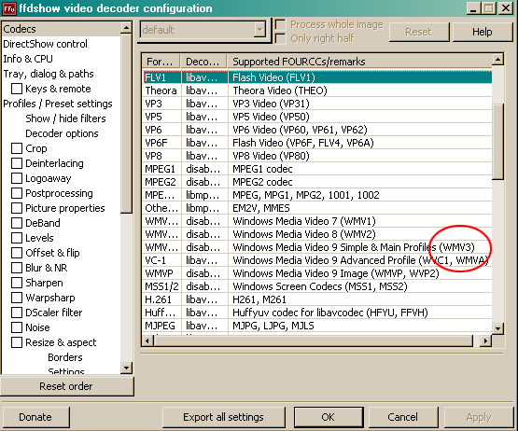Screen dimensions: 518x431
Task: Check Resize & aspect box
Action: click(17, 342)
